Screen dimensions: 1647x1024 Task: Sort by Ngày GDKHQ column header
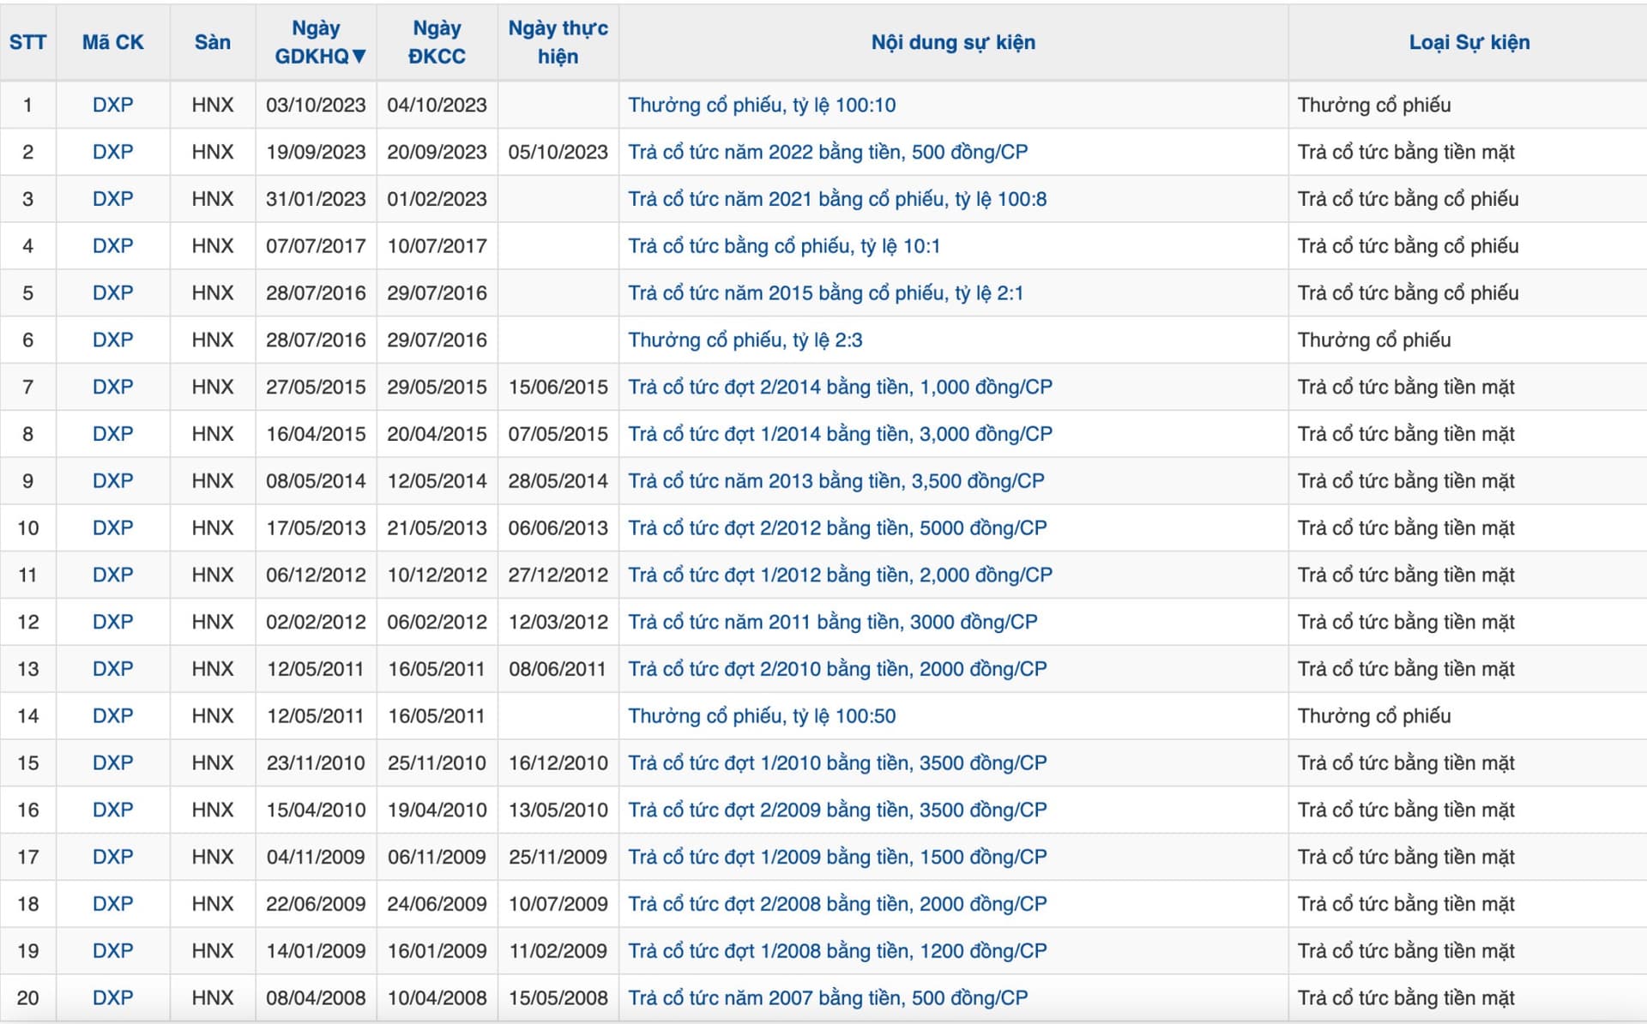click(316, 42)
